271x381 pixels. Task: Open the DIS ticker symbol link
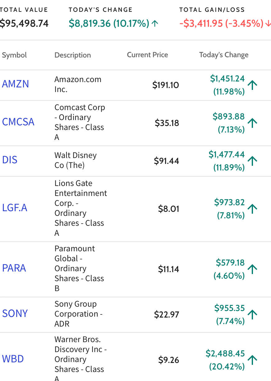(x=10, y=160)
